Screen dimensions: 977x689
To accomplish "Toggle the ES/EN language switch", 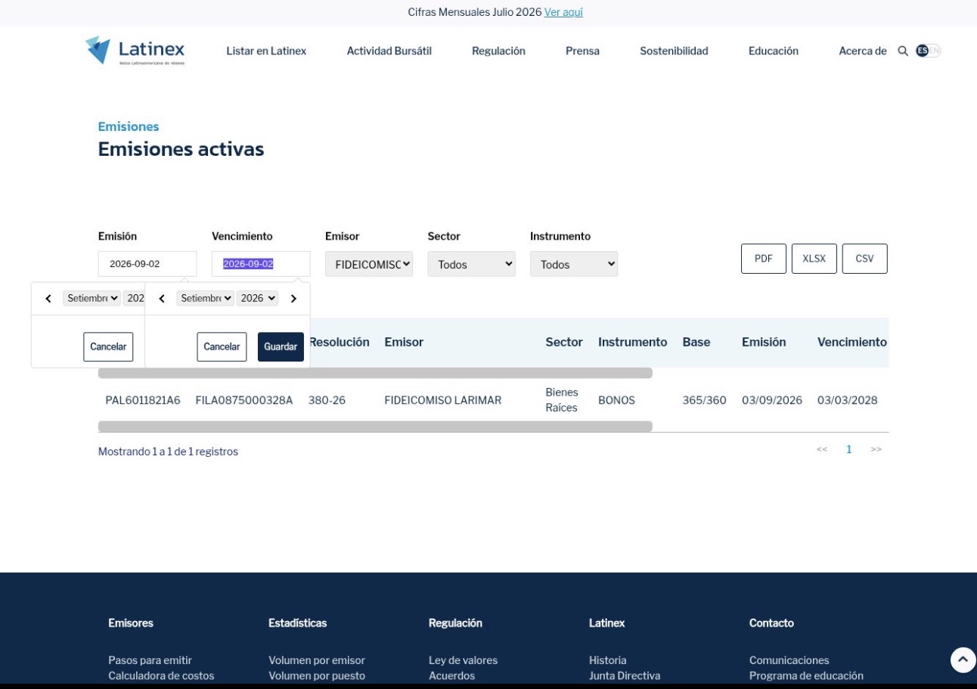I will coord(928,51).
